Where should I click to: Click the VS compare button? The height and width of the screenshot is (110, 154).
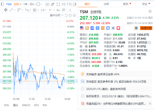(64, 4)
